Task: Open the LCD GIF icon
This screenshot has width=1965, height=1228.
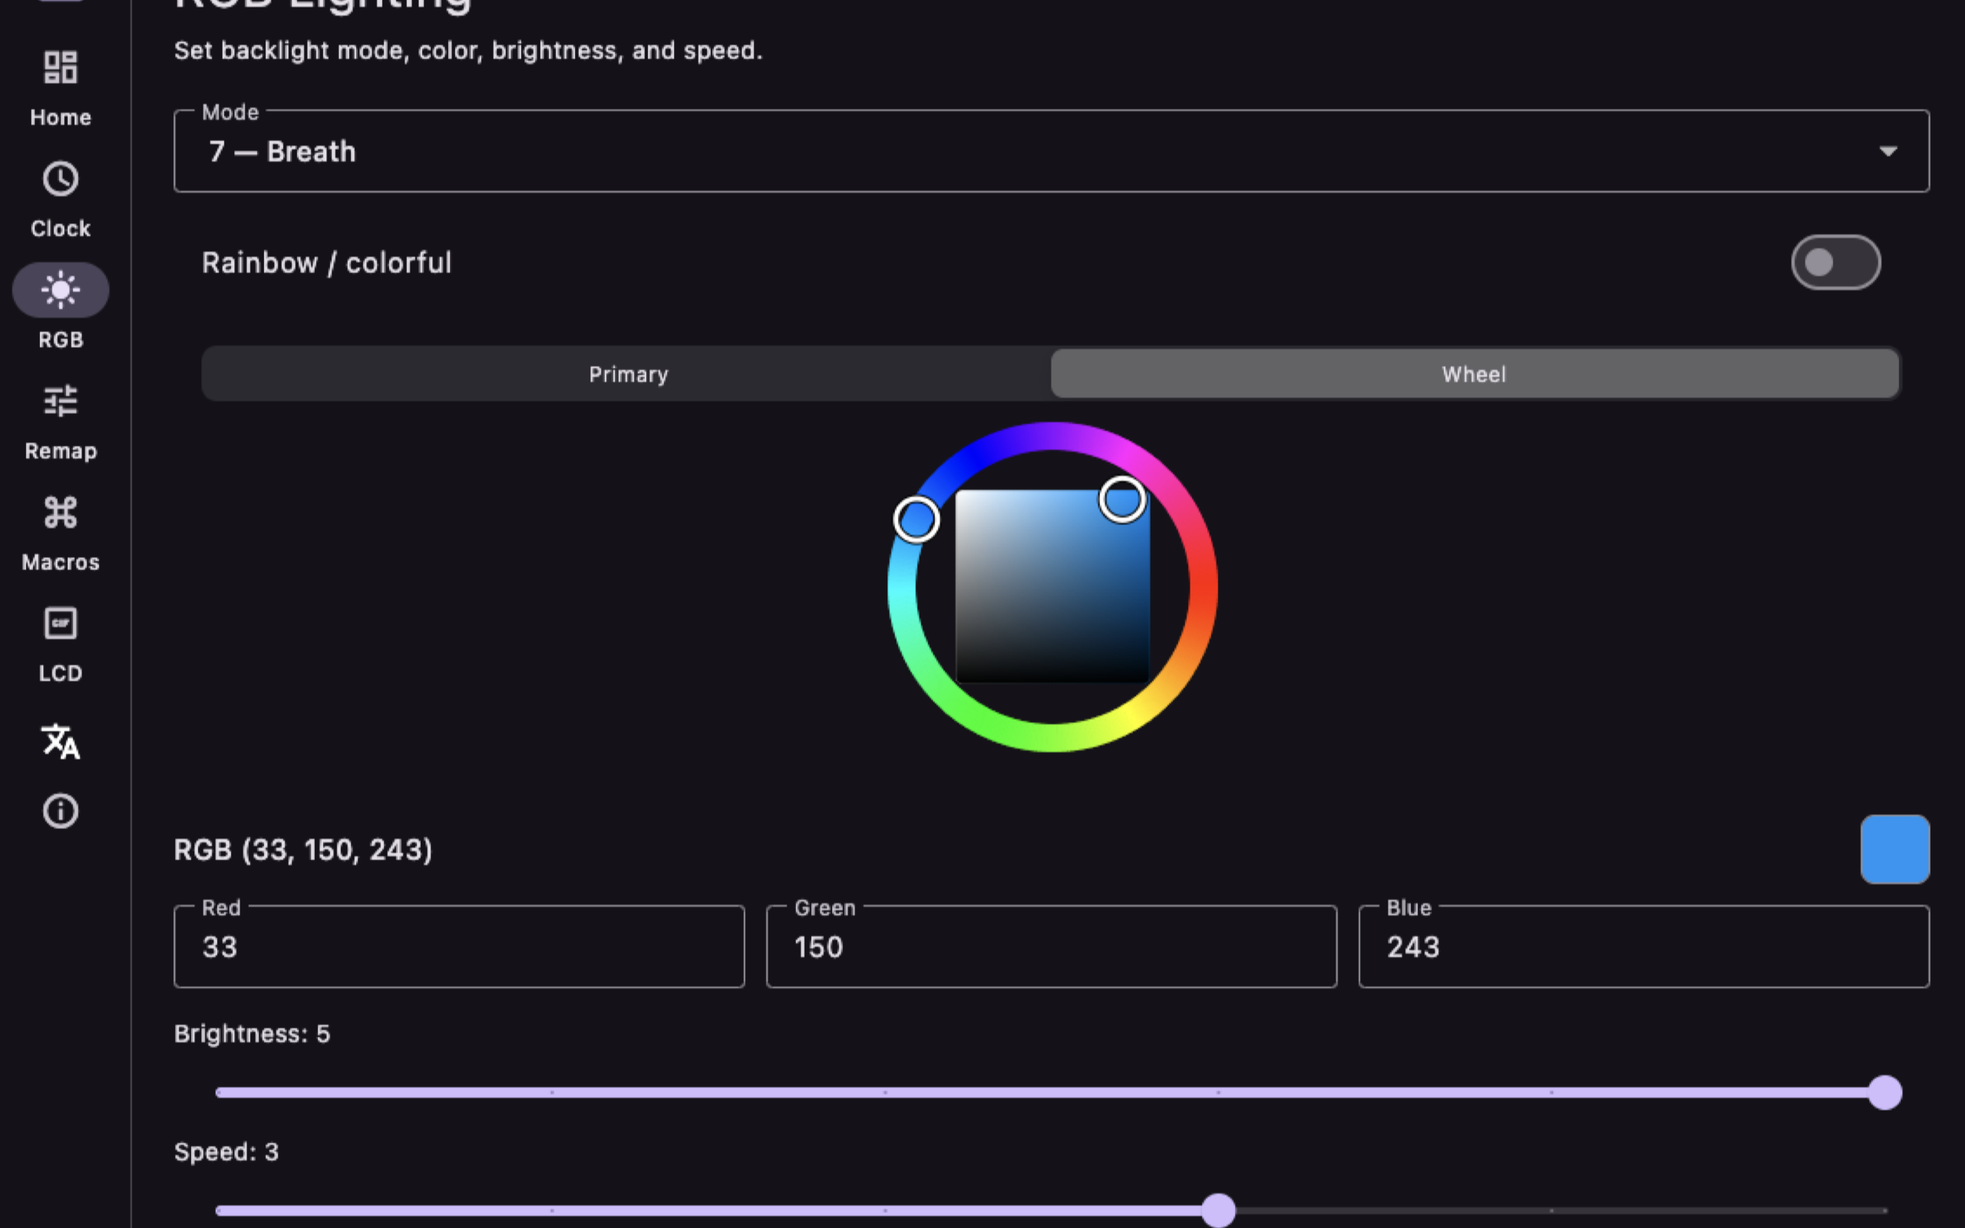Action: point(60,624)
